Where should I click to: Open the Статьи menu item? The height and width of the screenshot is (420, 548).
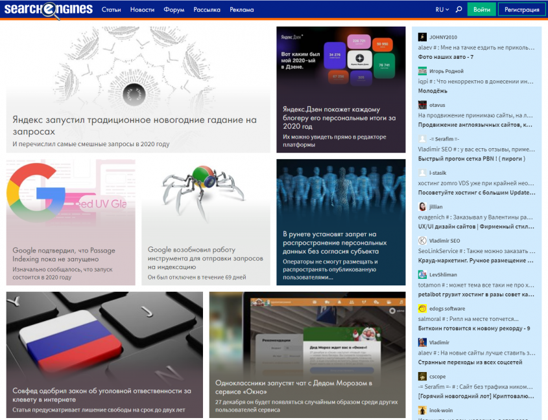(x=111, y=10)
